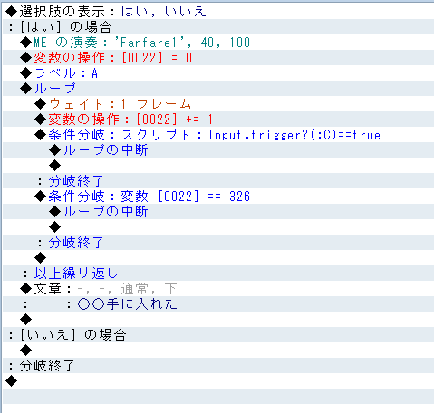
Task: Click the 以上繰り返し row
Action: coord(218,274)
